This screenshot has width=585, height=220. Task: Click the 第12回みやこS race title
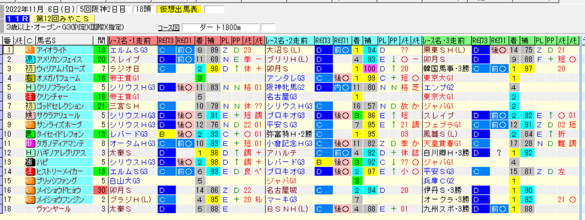pyautogui.click(x=63, y=19)
